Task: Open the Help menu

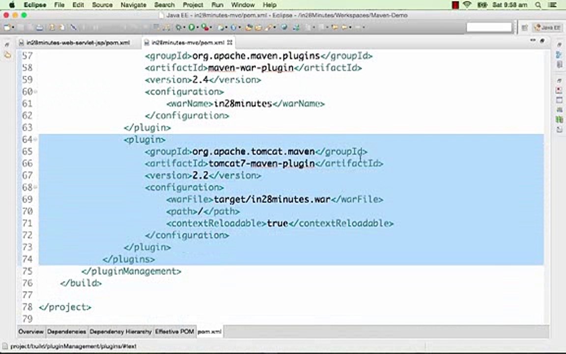Action: point(270,5)
